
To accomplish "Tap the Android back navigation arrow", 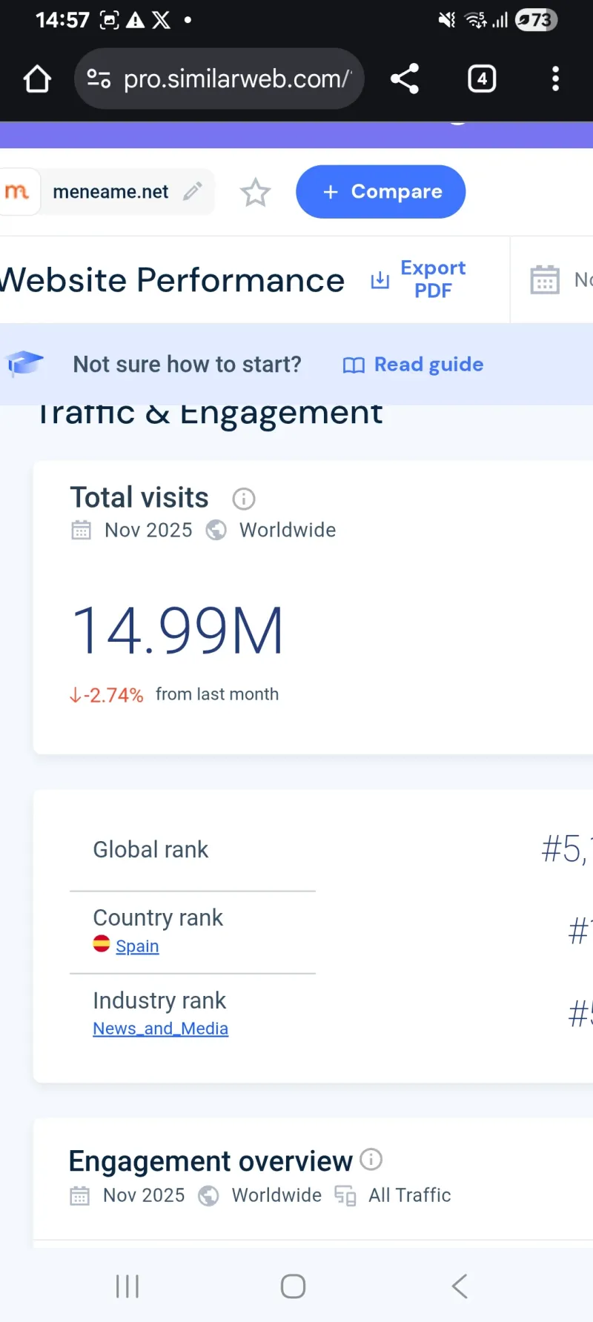I will [x=460, y=1286].
